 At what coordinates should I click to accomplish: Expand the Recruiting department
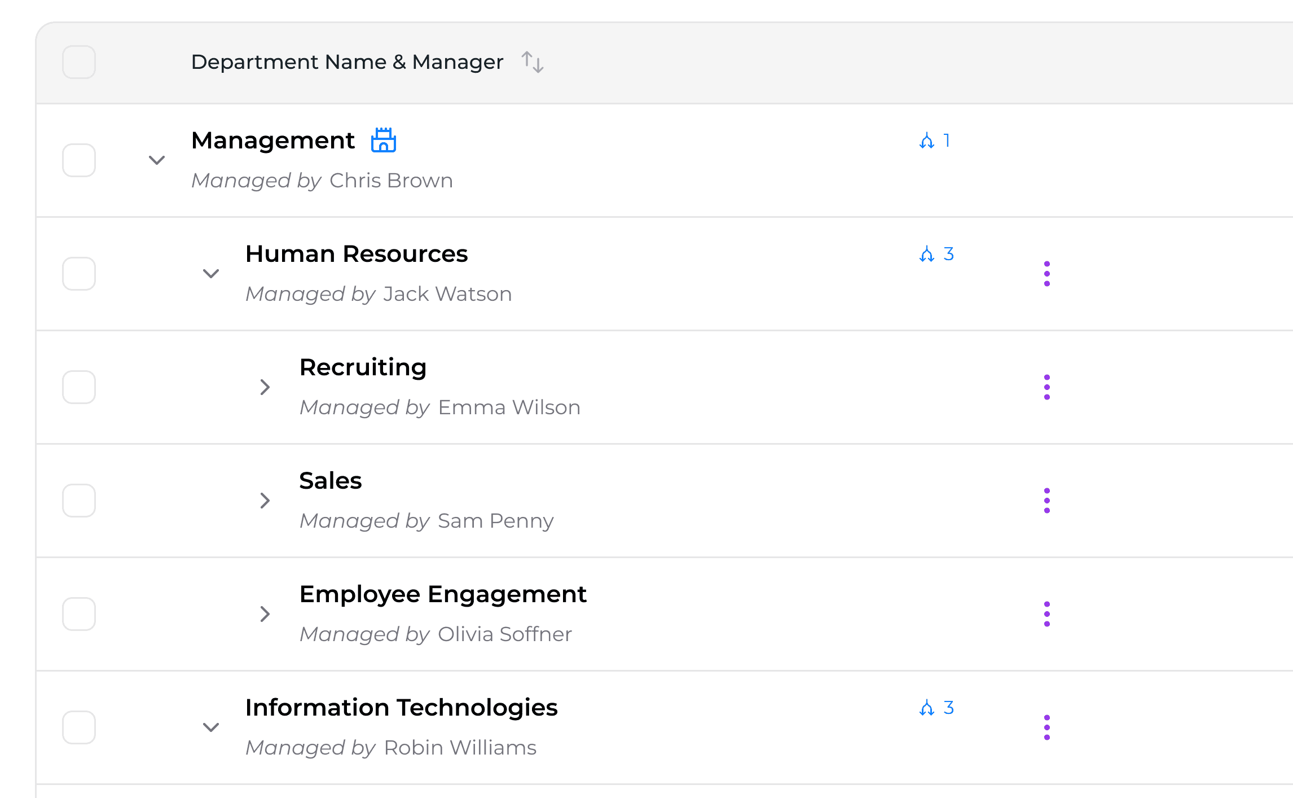[x=265, y=387]
